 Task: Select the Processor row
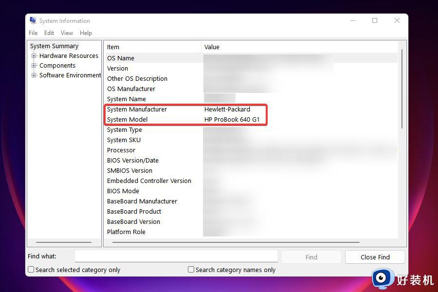pos(252,150)
